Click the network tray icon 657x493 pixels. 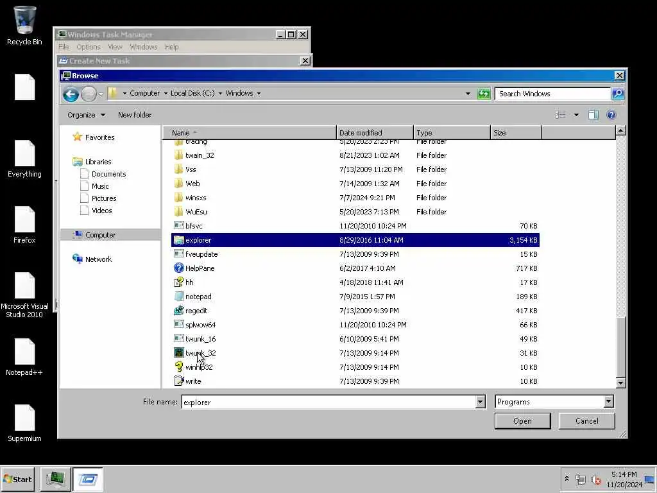point(580,480)
